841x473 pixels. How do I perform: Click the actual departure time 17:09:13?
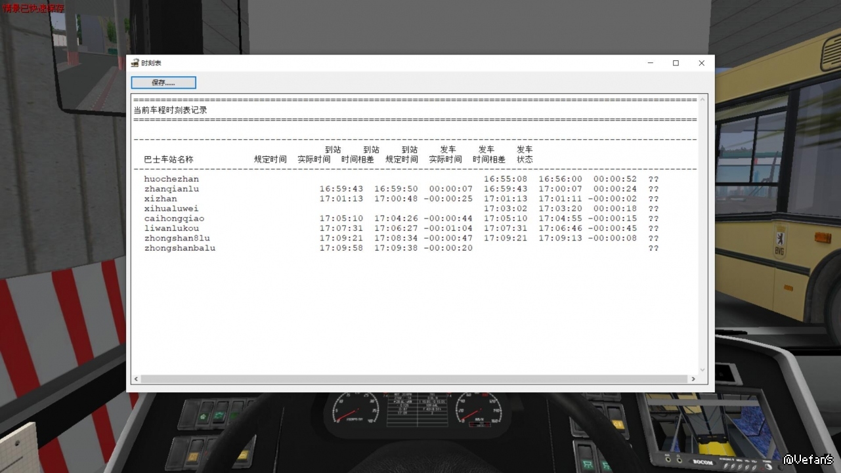(561, 238)
